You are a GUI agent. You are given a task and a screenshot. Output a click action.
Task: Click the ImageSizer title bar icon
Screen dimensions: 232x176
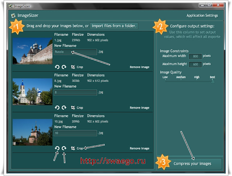11,6
